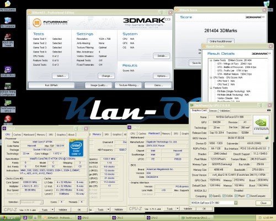The image size is (276, 221).
Task: Click the Change... button under Settings
Action: [x=106, y=76]
